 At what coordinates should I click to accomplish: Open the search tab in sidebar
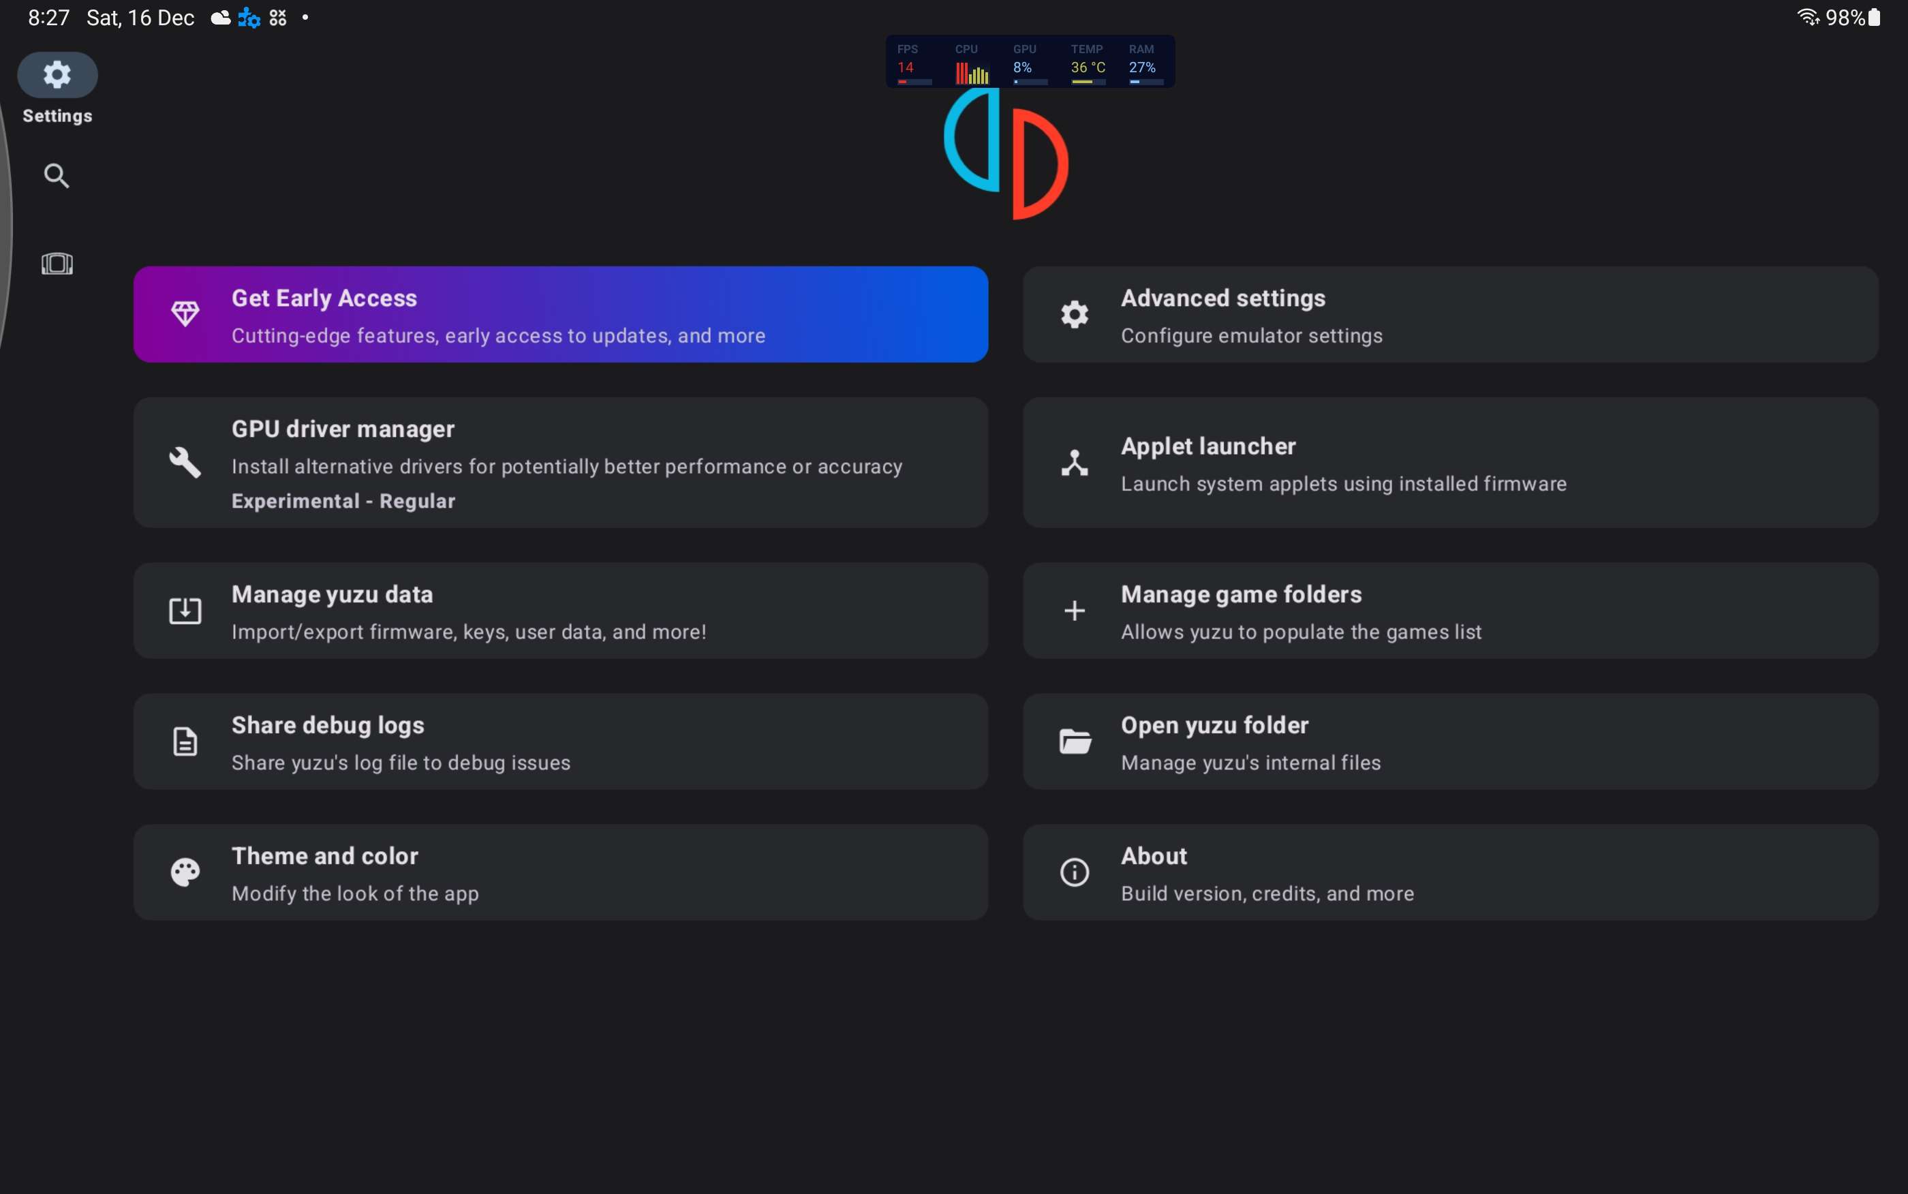(57, 176)
